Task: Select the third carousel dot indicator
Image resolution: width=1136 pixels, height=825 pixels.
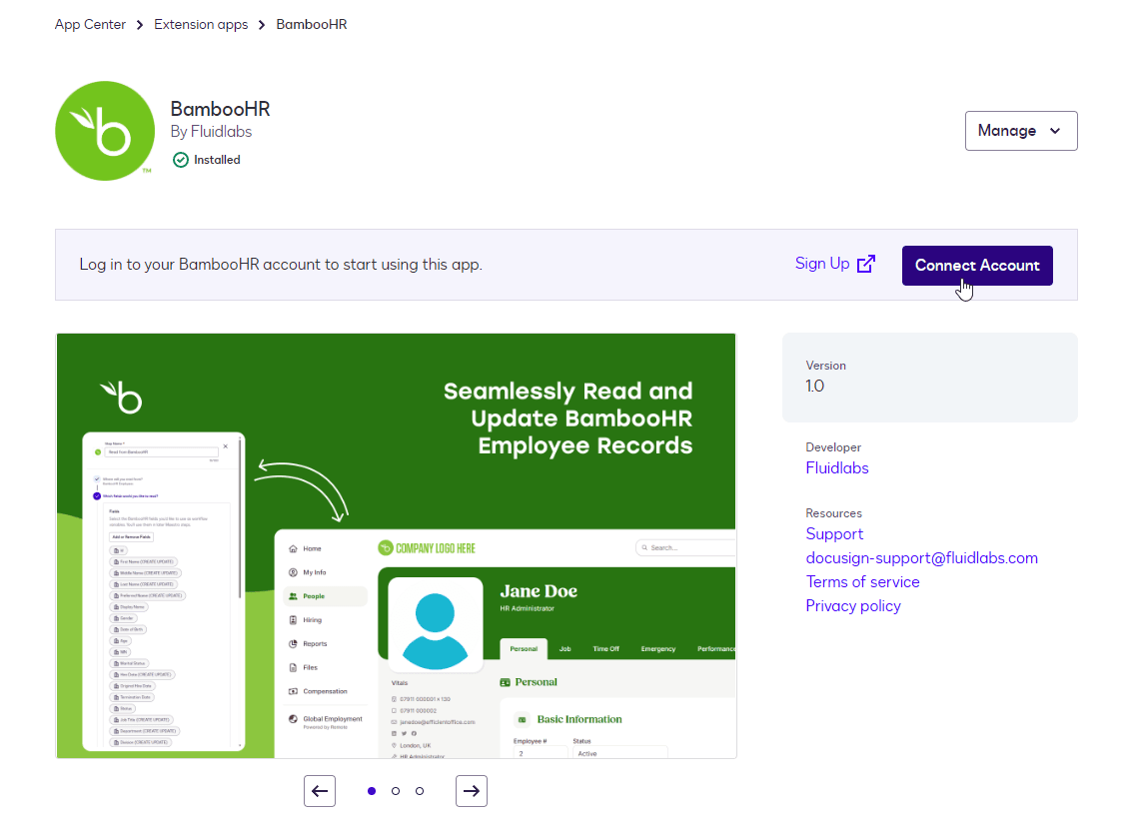Action: click(x=420, y=791)
